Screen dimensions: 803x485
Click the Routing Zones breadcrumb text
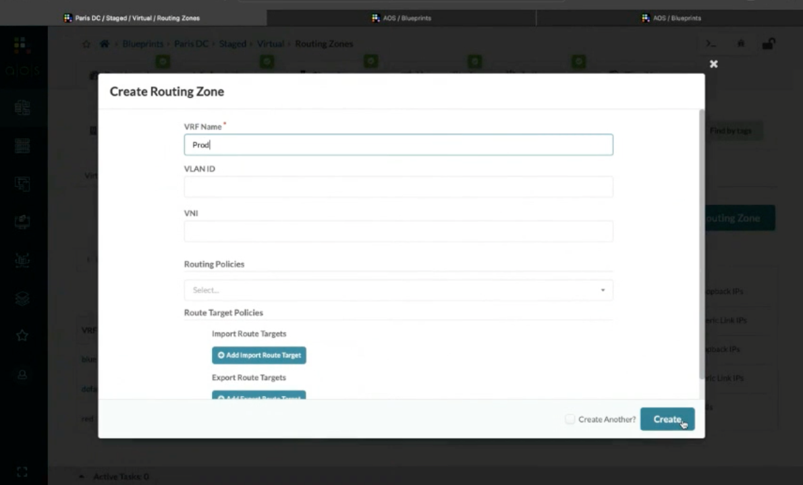coord(324,44)
